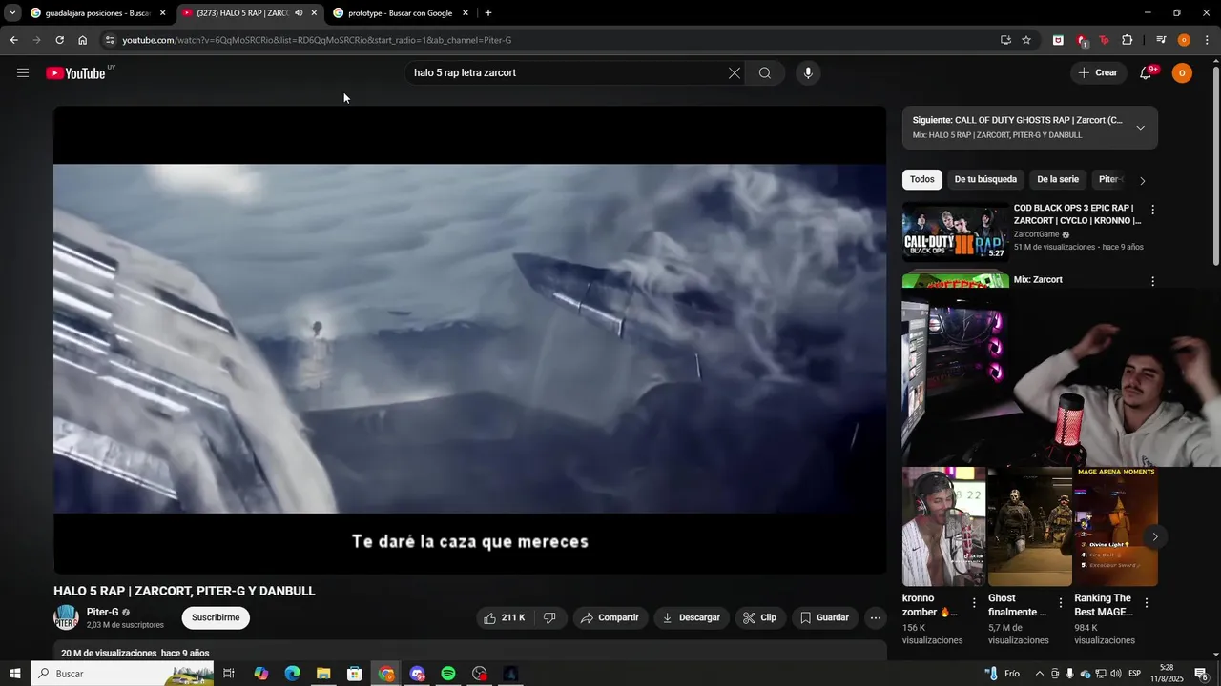Open options for Ranking The Best MAGE short
The height and width of the screenshot is (686, 1221).
point(1147,603)
